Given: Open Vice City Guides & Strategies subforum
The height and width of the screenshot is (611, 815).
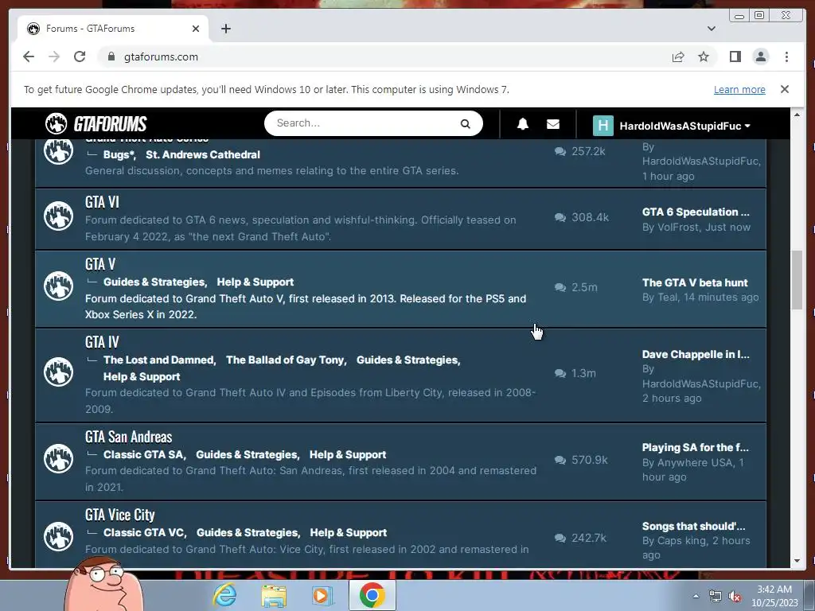Looking at the screenshot, I should 248,532.
